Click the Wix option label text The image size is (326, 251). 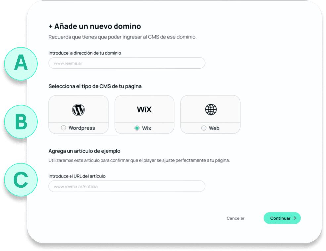146,128
